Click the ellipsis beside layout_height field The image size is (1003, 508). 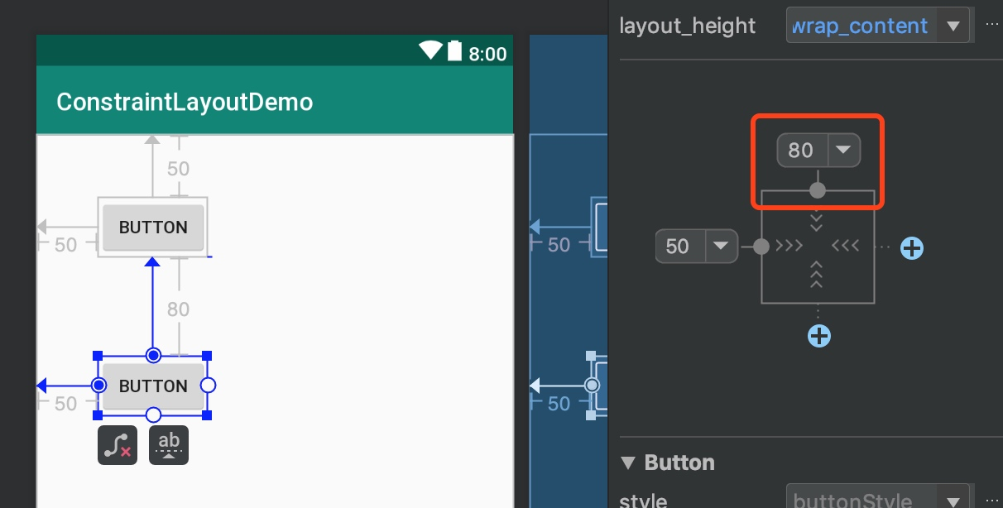(992, 26)
